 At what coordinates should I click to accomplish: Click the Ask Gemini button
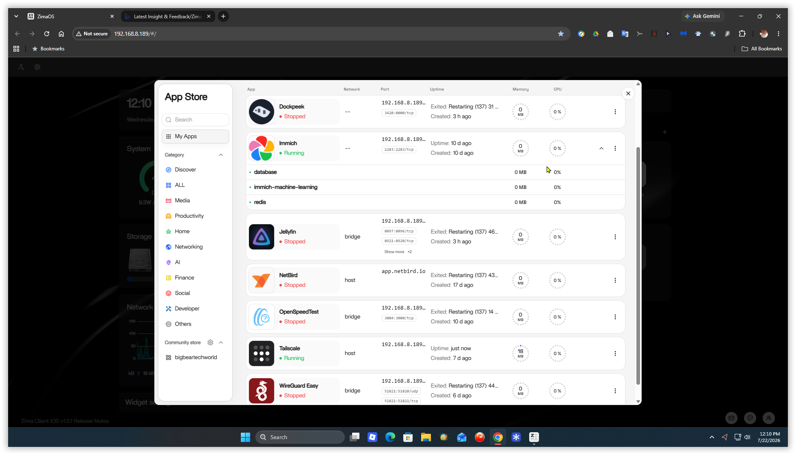[703, 16]
